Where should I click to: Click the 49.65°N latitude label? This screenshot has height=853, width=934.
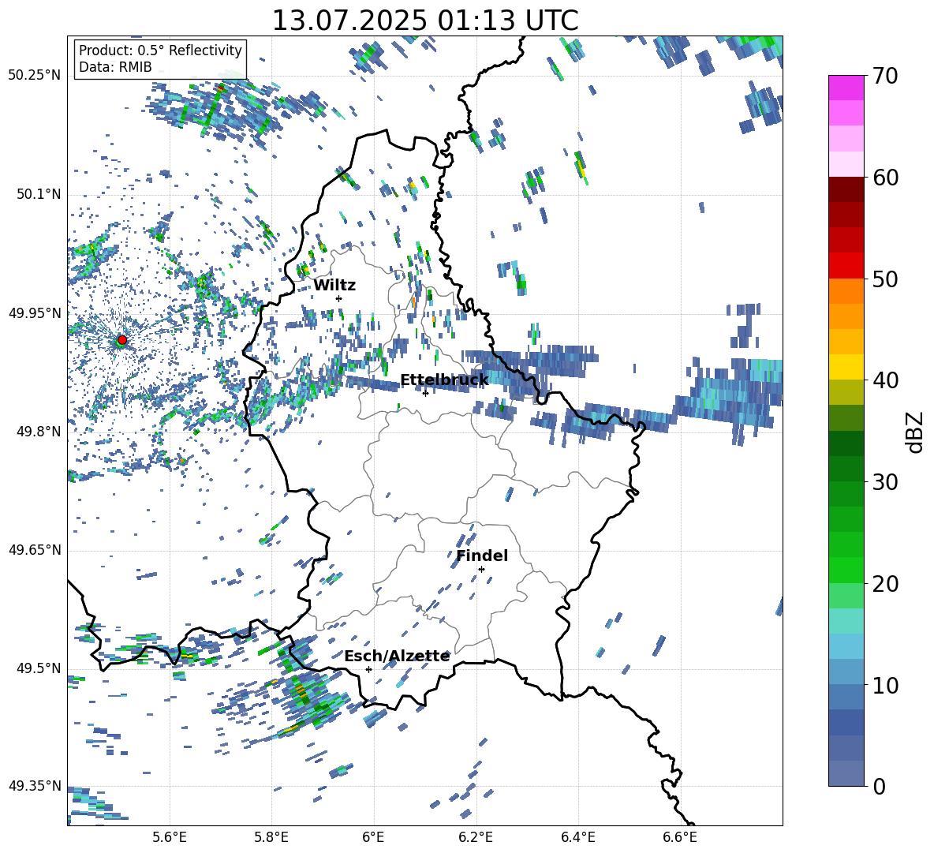pyautogui.click(x=35, y=550)
